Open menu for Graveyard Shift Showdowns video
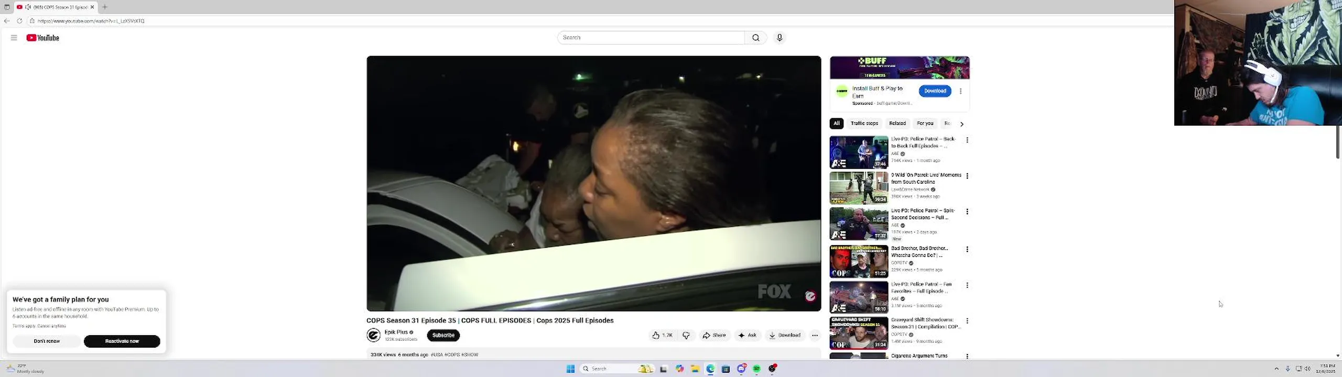This screenshot has width=1342, height=377. 967,320
